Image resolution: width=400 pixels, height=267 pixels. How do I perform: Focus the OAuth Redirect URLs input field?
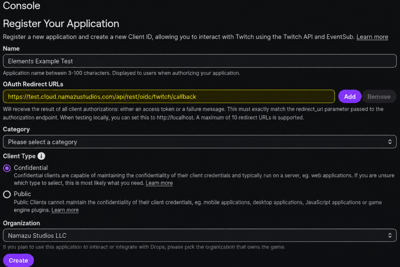coord(169,96)
